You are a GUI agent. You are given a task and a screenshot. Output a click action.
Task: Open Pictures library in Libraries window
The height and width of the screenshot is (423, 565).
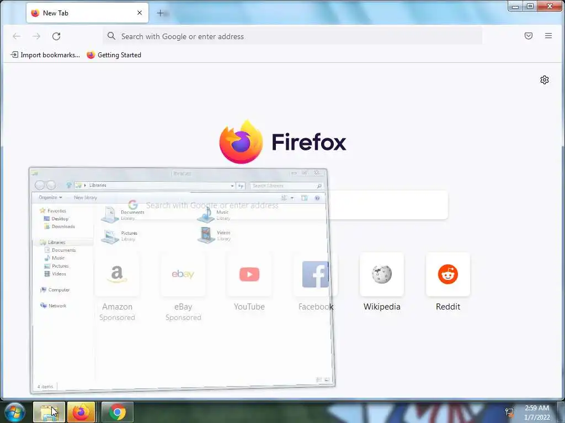tap(119, 236)
